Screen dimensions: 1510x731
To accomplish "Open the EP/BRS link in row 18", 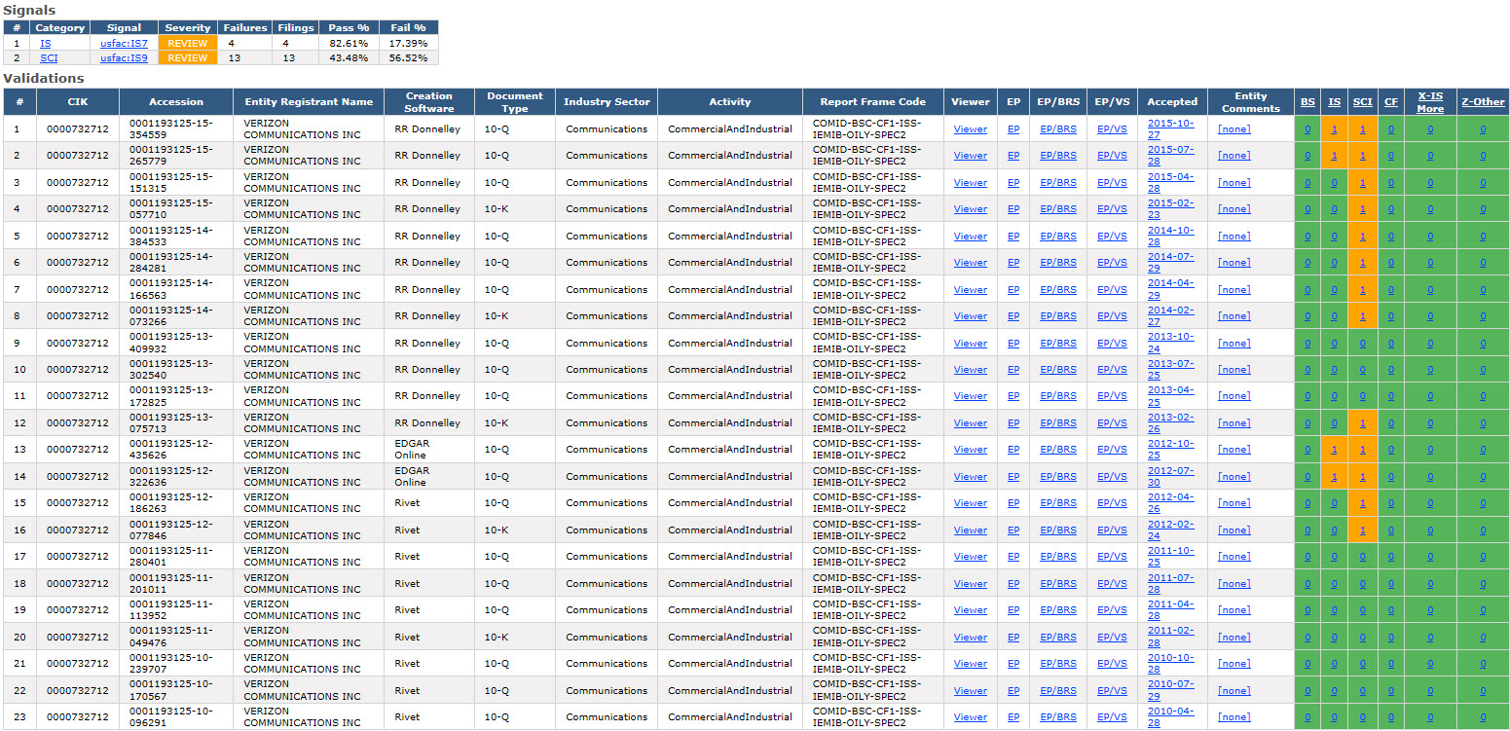I will point(1058,584).
